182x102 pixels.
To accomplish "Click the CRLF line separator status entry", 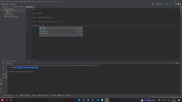I will click(x=153, y=97).
